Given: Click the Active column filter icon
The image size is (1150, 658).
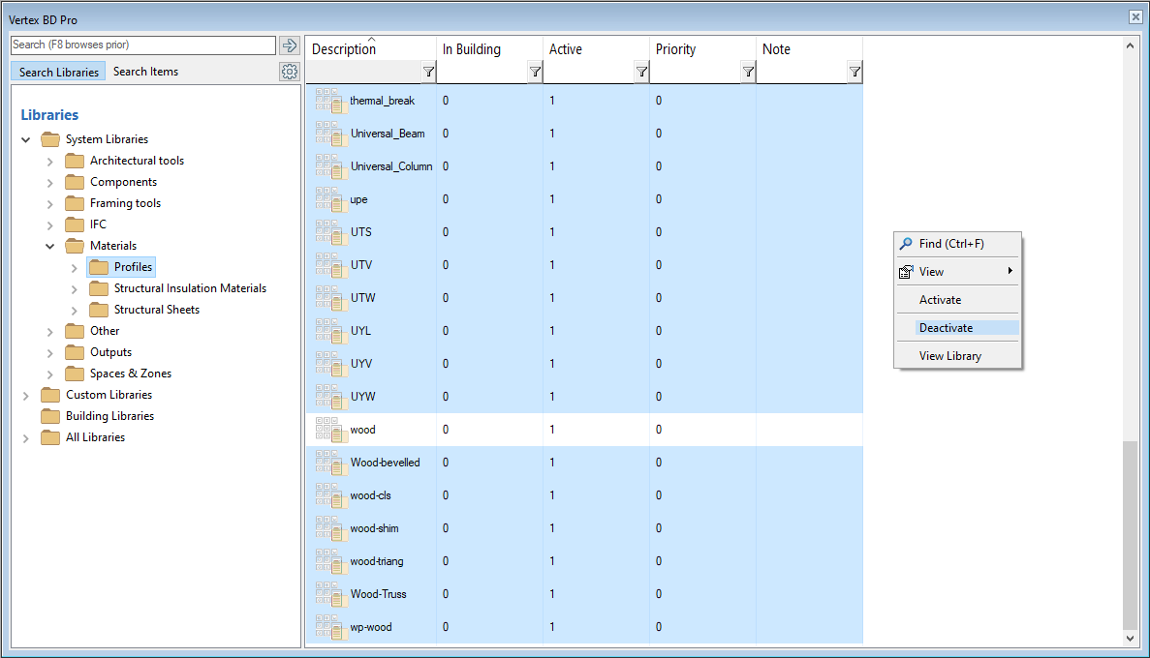Looking at the screenshot, I should pos(641,72).
